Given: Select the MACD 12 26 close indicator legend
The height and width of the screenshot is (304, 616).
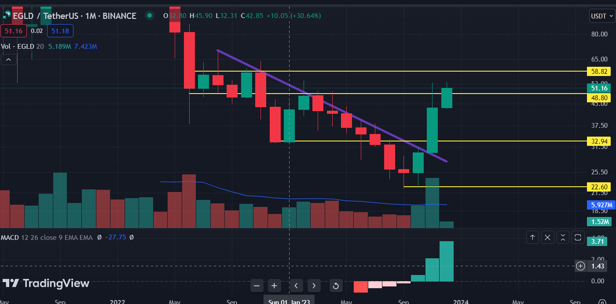Looking at the screenshot, I should (47, 237).
